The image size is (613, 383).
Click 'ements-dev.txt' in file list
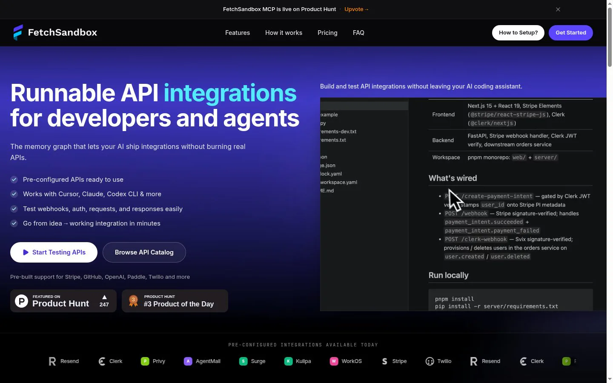pyautogui.click(x=339, y=131)
